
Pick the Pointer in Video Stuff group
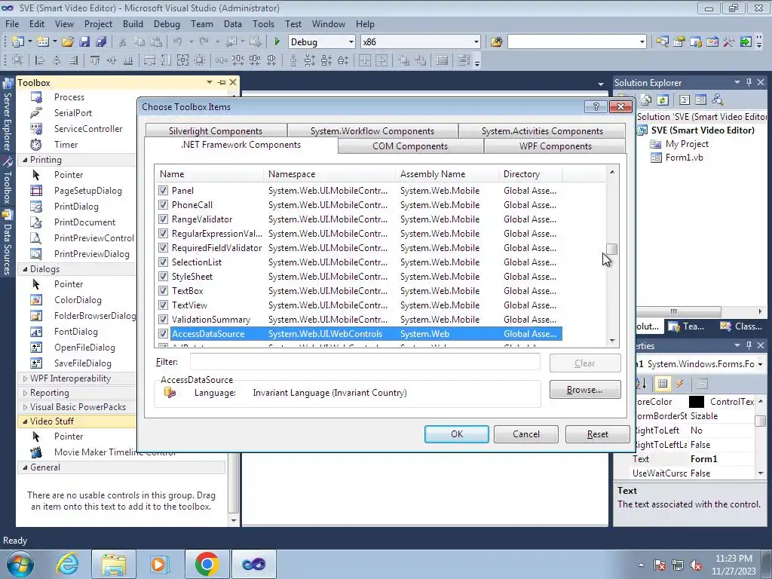point(69,437)
